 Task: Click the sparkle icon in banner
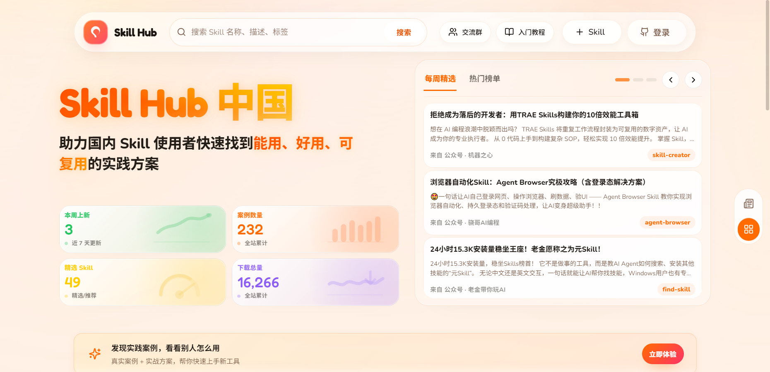[95, 354]
